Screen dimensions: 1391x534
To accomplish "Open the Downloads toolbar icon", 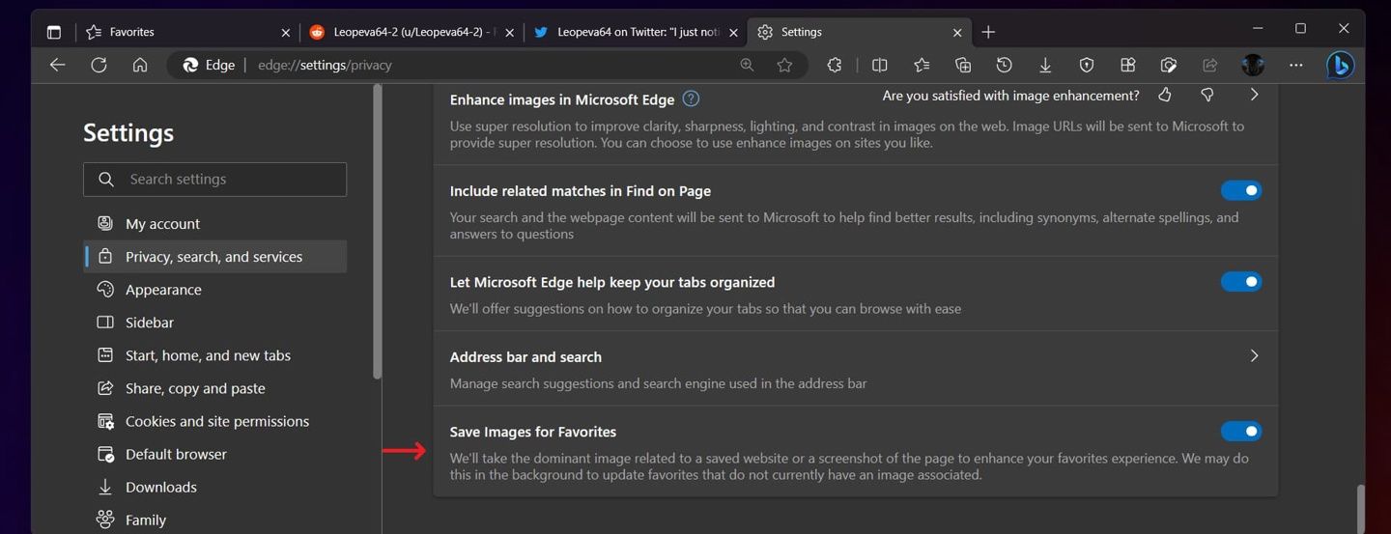I will [x=1045, y=65].
